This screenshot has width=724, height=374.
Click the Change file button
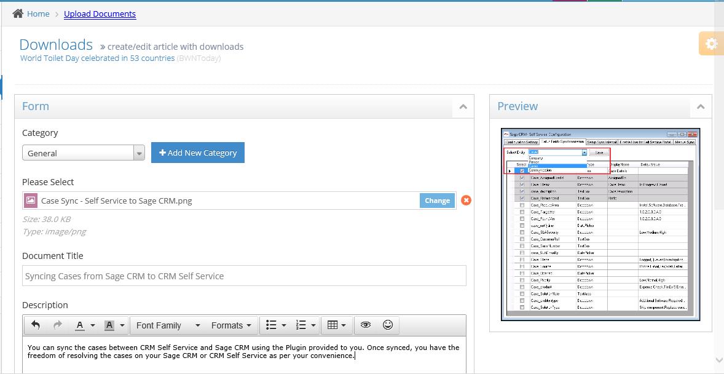(x=437, y=201)
